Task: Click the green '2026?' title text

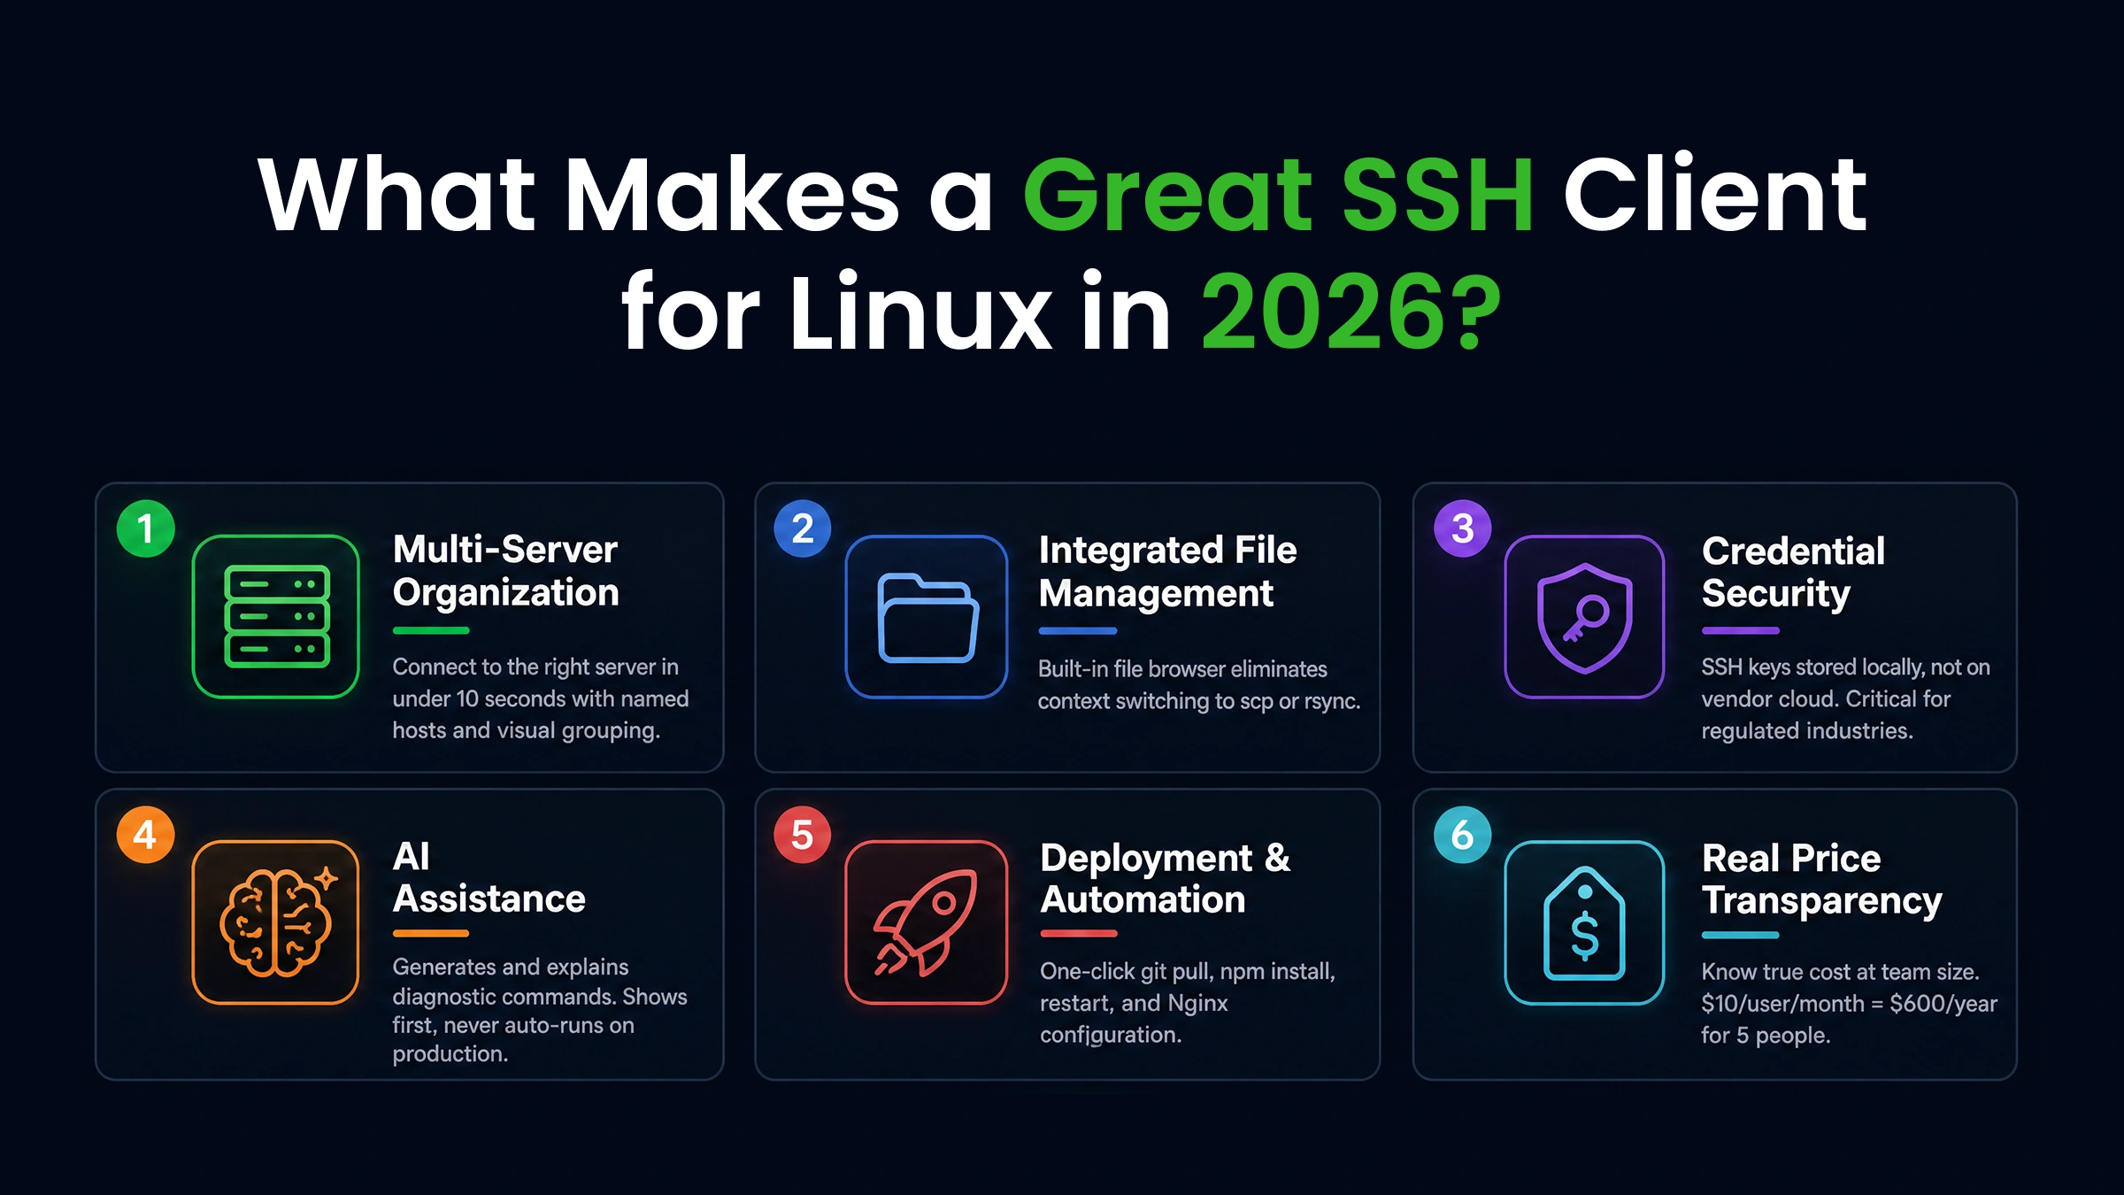Action: click(1351, 313)
